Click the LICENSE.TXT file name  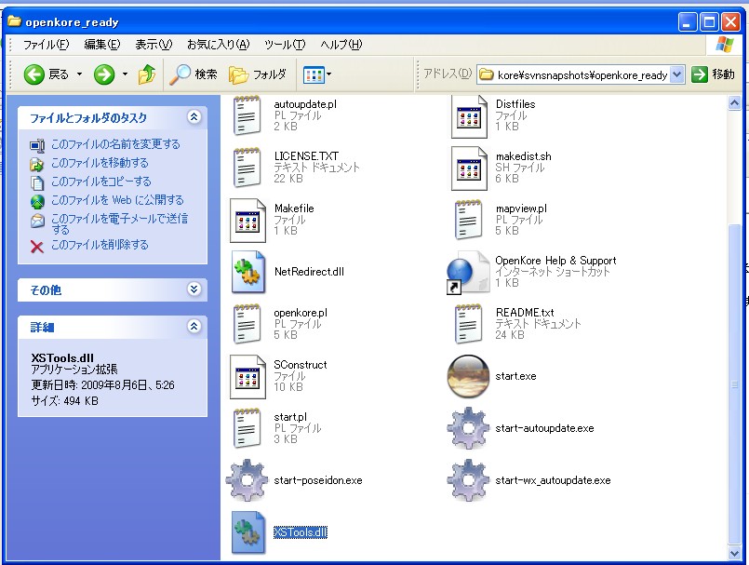point(306,156)
